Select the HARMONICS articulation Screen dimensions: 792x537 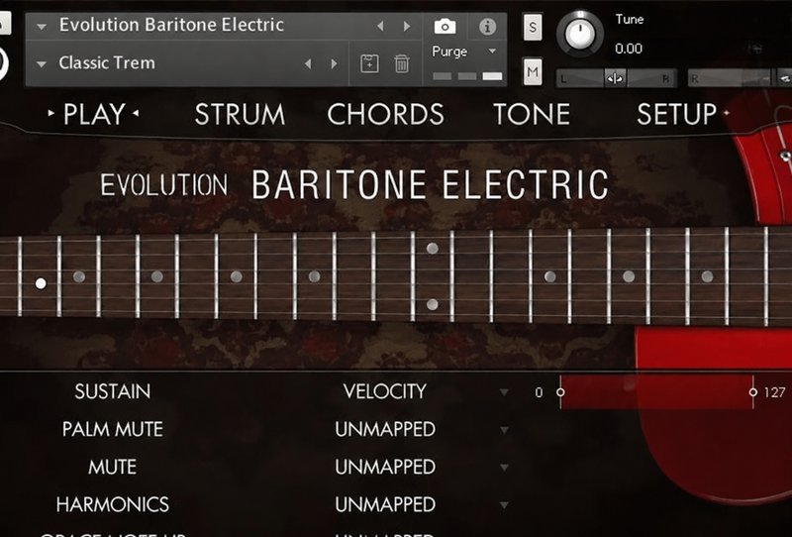113,504
